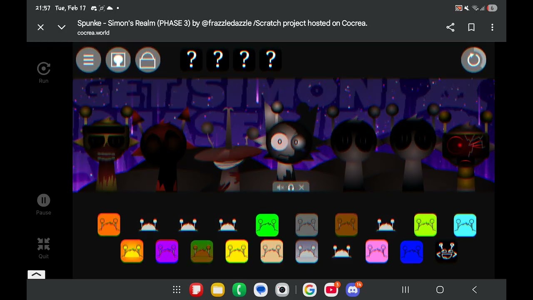Mute the selected character's sound
533x300 pixels.
tap(280, 187)
